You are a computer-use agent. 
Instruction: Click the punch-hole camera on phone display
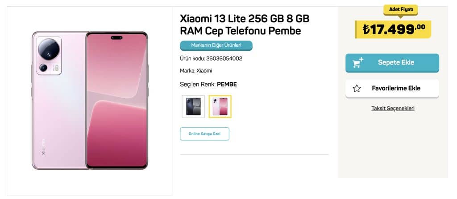tap(116, 38)
